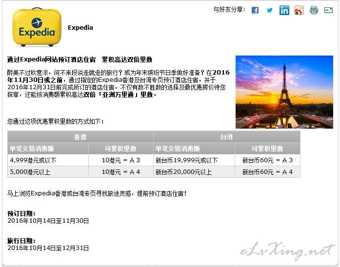Viewport: 340px width, 267px height.
Task: Click the bold 双倍「亚洲万里通」里数 text
Action: pos(119,95)
